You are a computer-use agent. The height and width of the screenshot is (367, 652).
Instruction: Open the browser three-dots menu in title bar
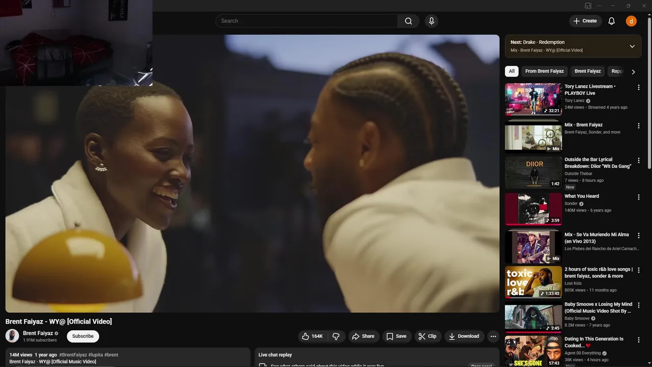pyautogui.click(x=599, y=6)
